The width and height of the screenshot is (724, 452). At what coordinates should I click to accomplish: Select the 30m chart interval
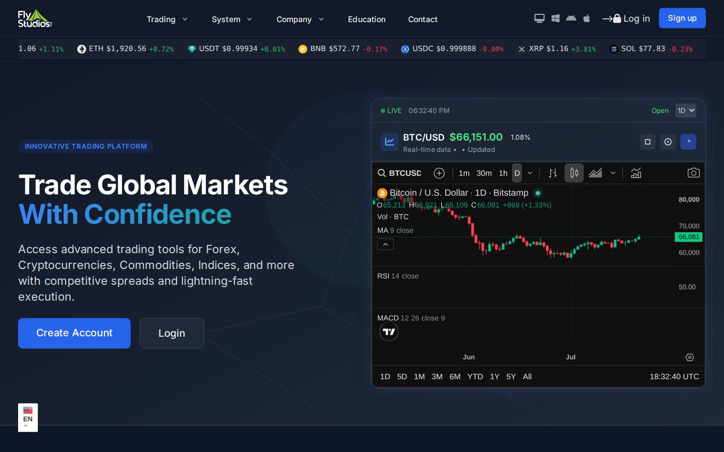click(x=484, y=173)
